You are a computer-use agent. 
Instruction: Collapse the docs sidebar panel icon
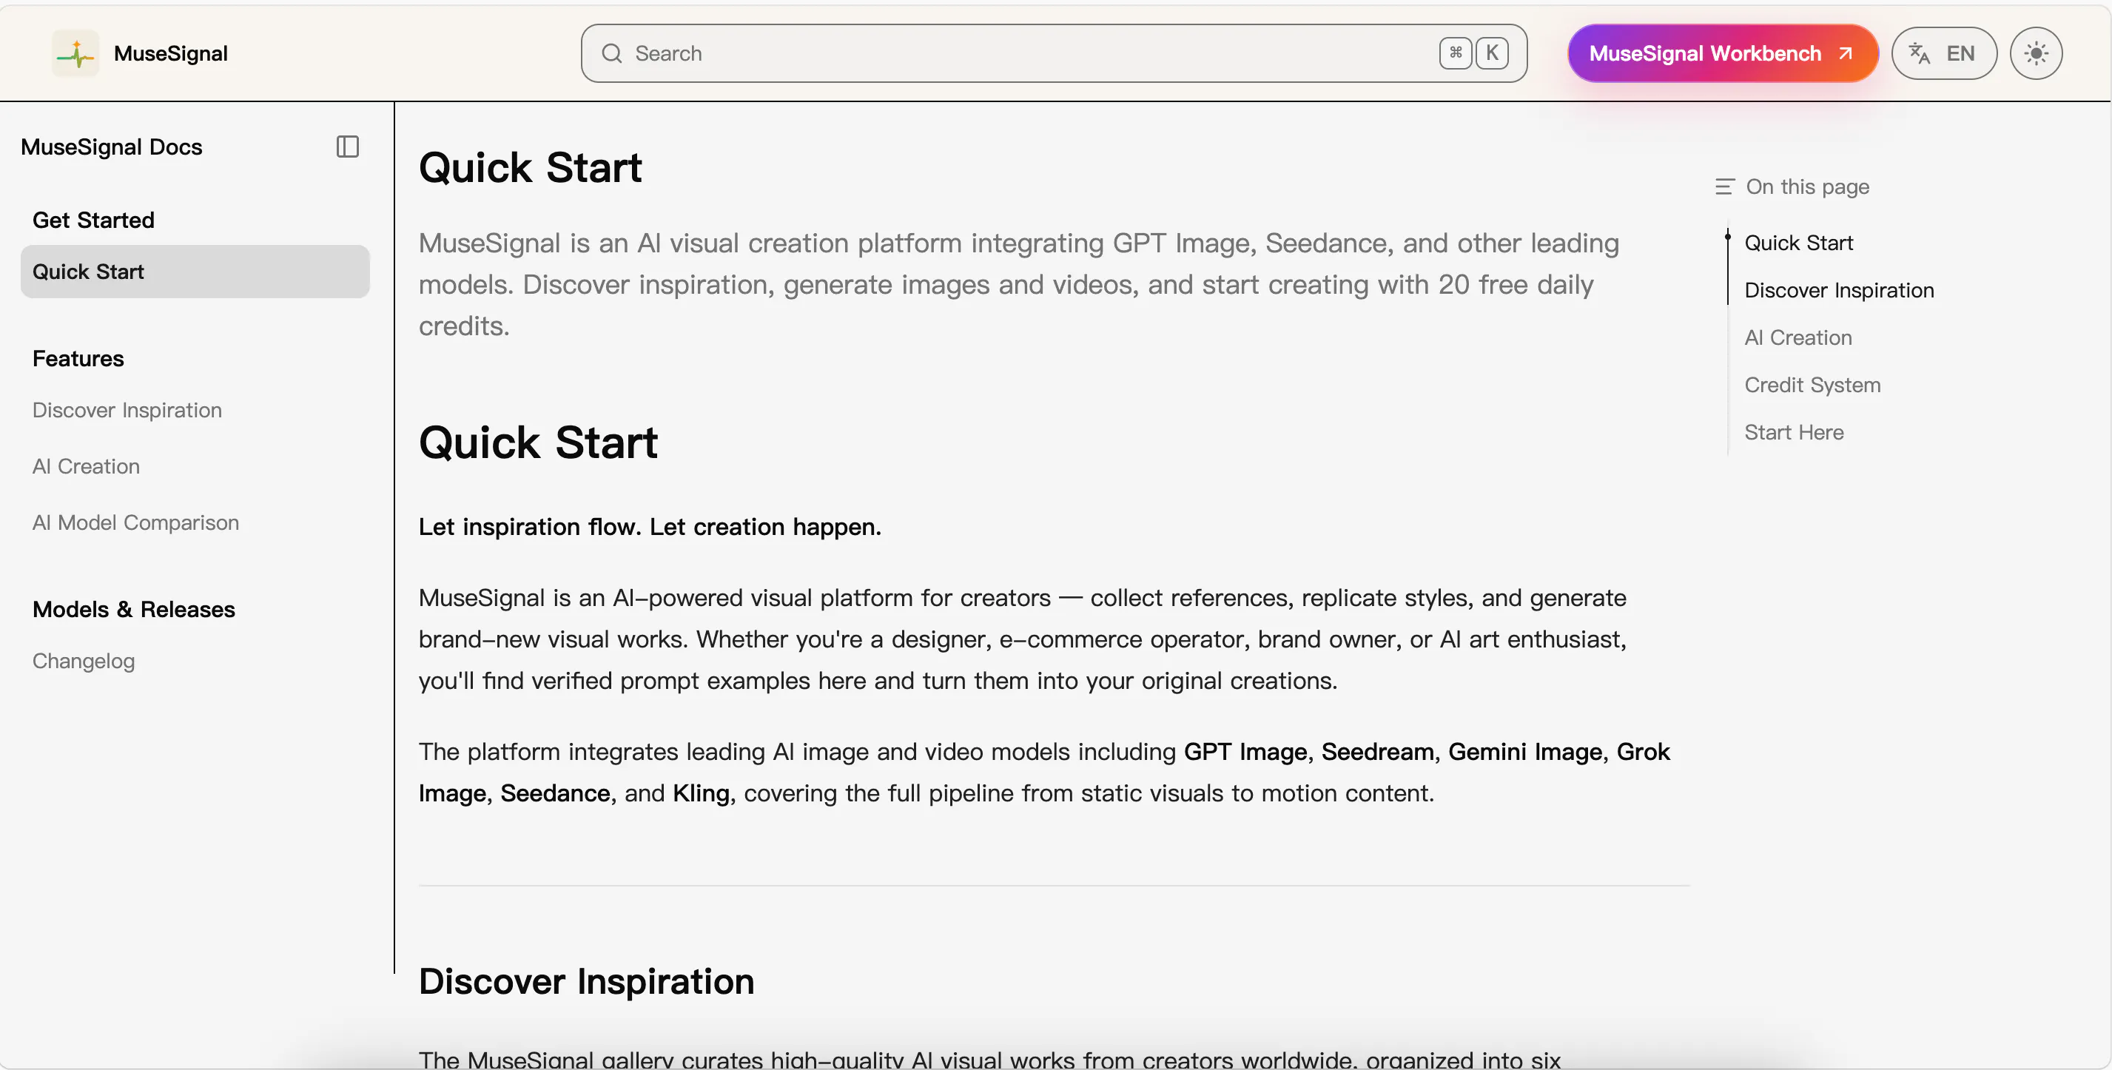click(x=348, y=147)
